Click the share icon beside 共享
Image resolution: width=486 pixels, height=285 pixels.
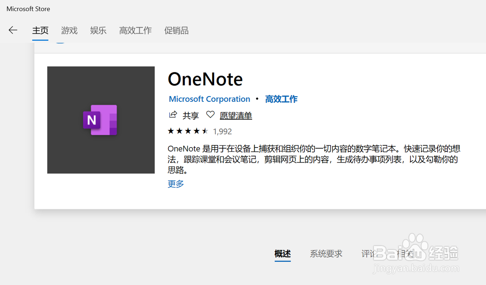coord(173,115)
